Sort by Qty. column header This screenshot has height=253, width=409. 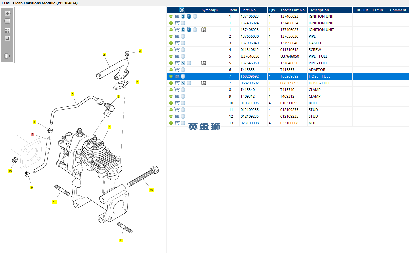[x=273, y=10]
